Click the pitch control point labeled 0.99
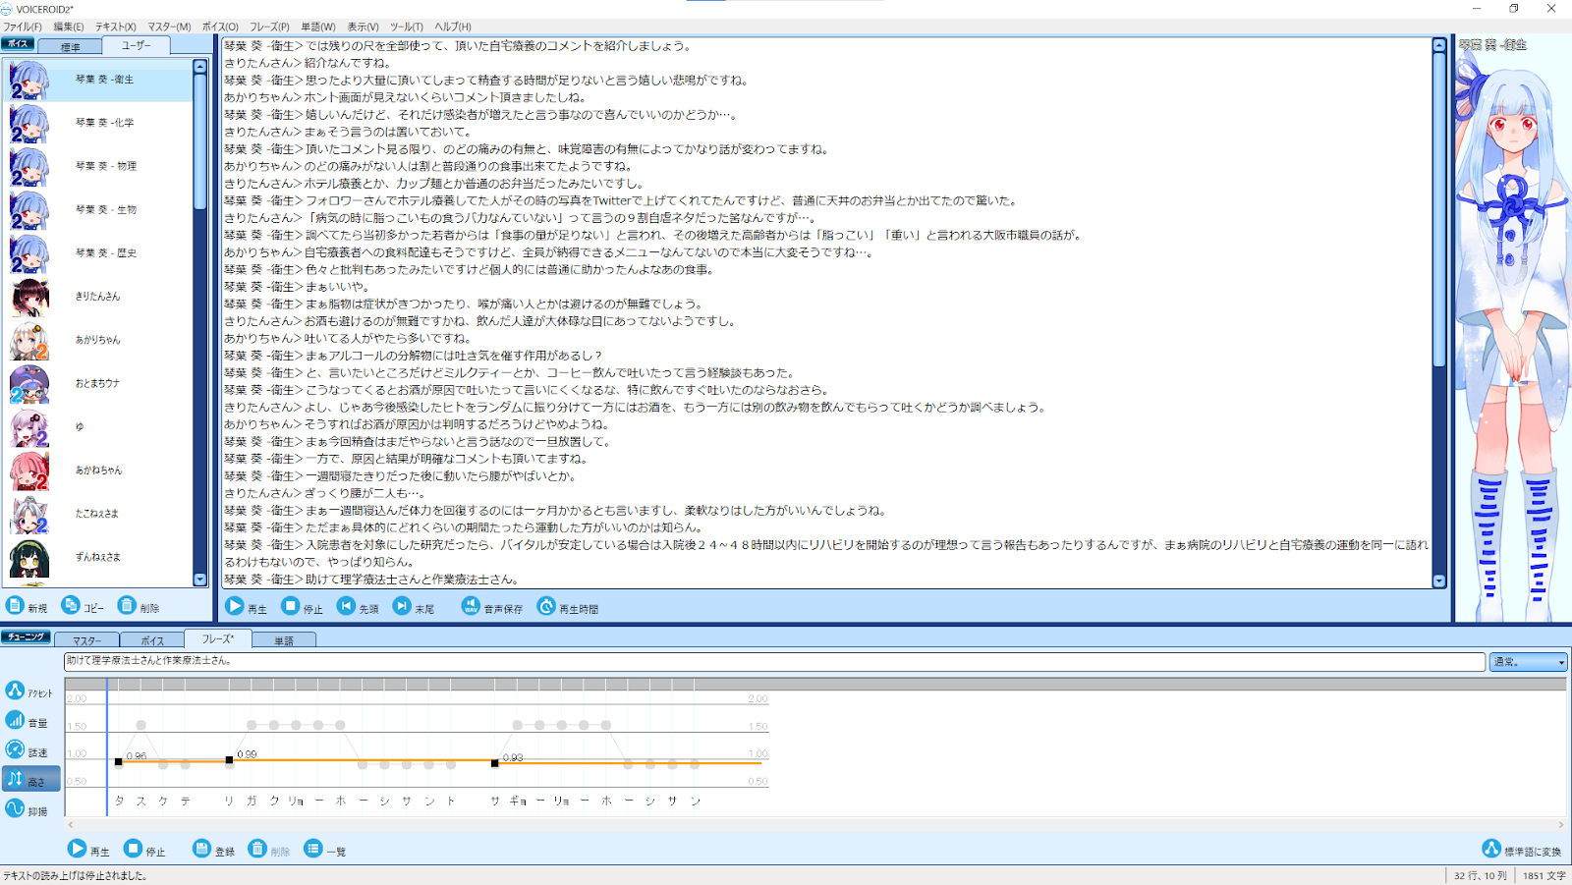 pos(229,760)
